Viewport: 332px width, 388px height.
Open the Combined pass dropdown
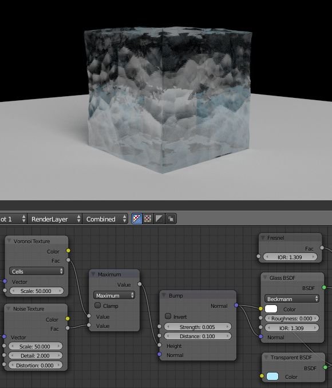pyautogui.click(x=105, y=219)
